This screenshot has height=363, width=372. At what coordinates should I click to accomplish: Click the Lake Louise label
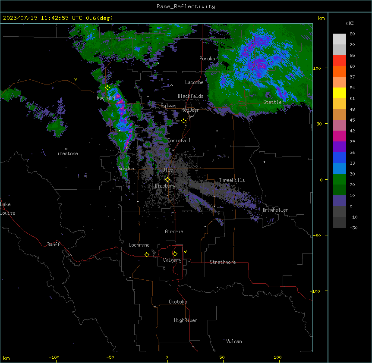8,209
